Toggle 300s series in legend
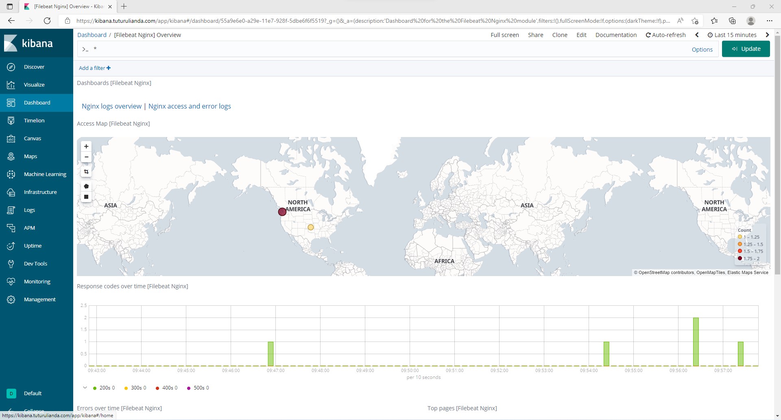Image resolution: width=781 pixels, height=420 pixels. tap(135, 388)
